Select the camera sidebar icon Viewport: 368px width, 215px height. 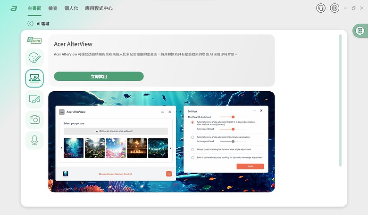tap(34, 120)
